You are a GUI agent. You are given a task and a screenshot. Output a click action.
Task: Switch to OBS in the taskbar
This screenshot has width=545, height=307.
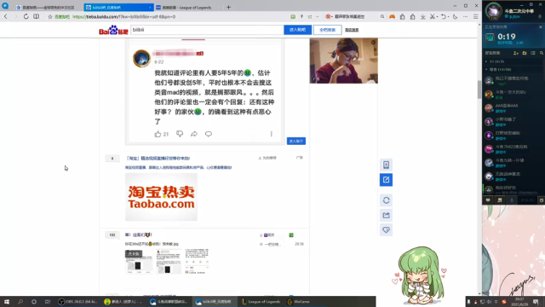click(x=77, y=301)
